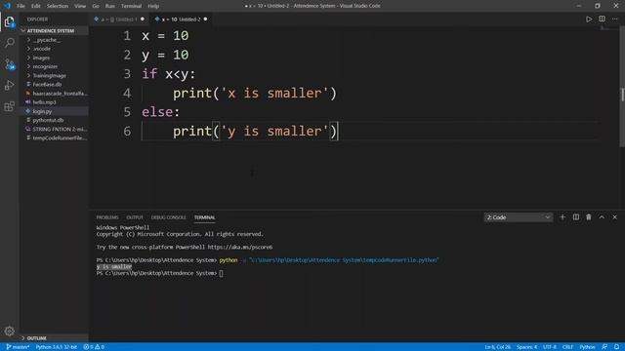Open the Run and Debug view icon
625x351 pixels.
tap(9, 85)
